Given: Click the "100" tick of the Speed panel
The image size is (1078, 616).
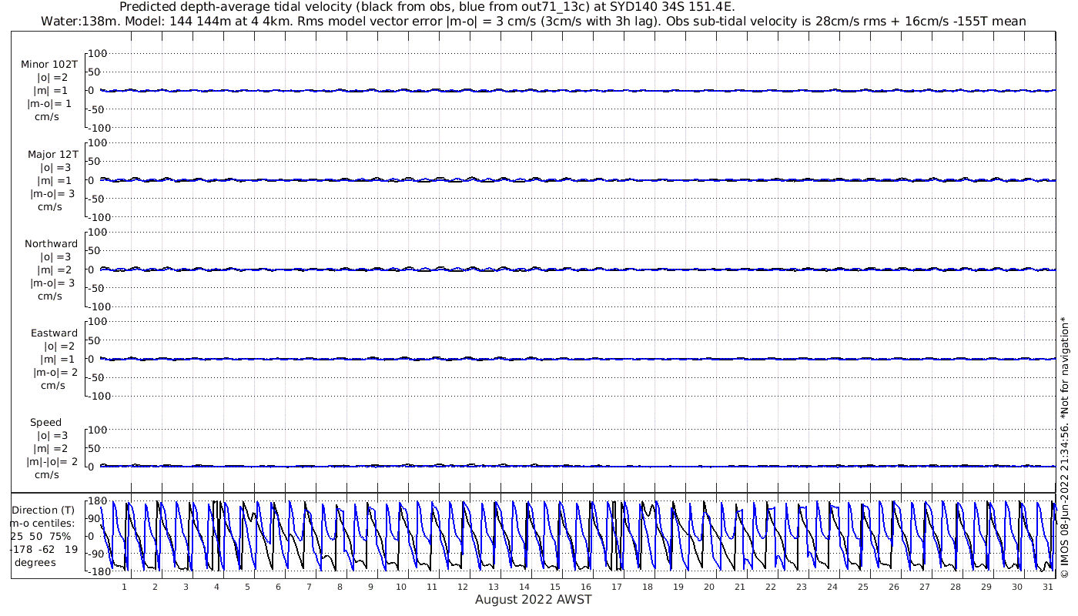Looking at the screenshot, I should pos(99,430).
